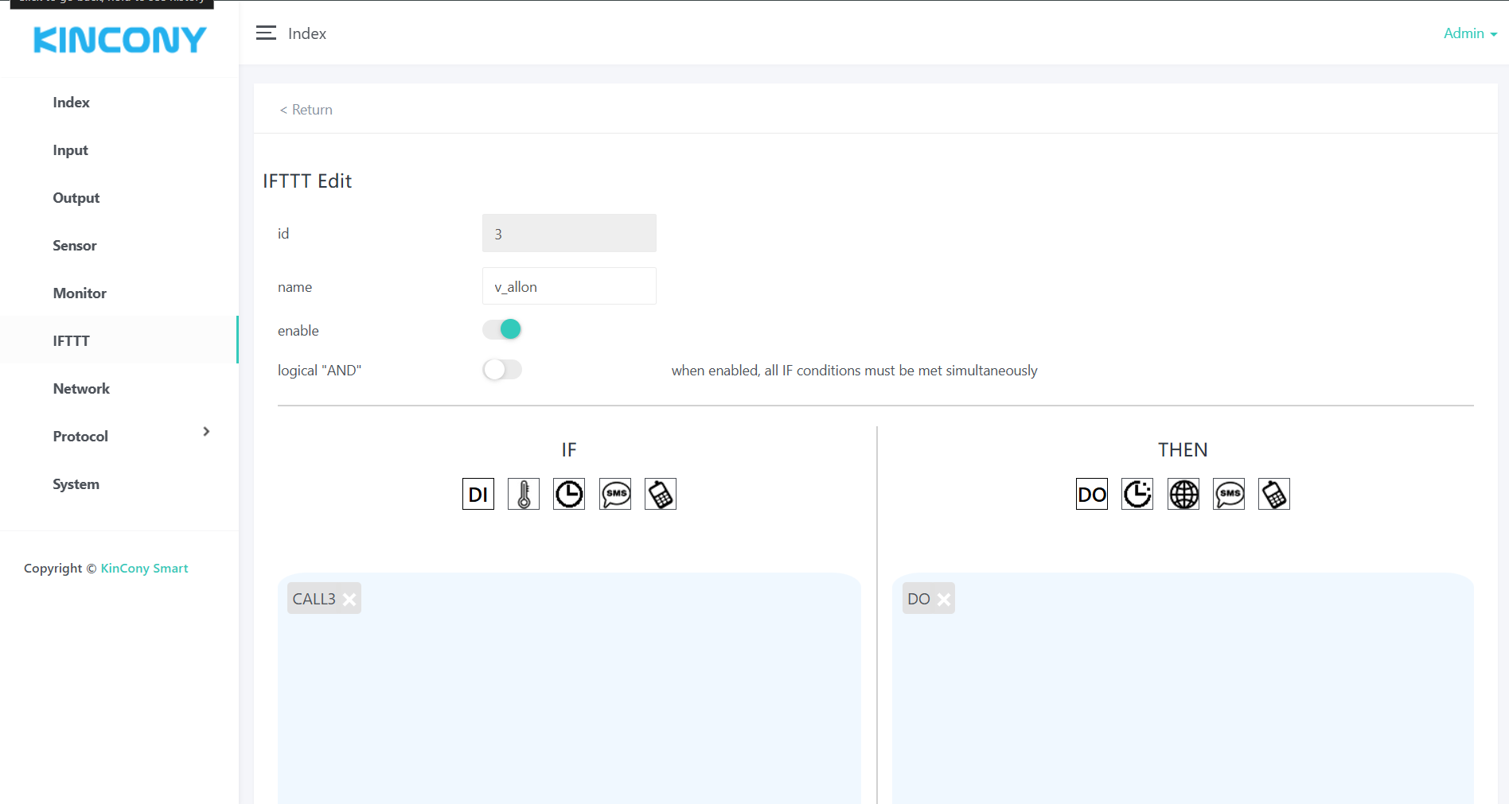Add SMS action in THEN section
The image size is (1509, 804).
(1229, 494)
